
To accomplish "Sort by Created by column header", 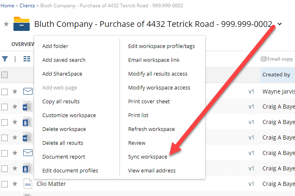I will pos(276,74).
